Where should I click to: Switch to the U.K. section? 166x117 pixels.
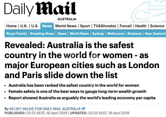24,26
